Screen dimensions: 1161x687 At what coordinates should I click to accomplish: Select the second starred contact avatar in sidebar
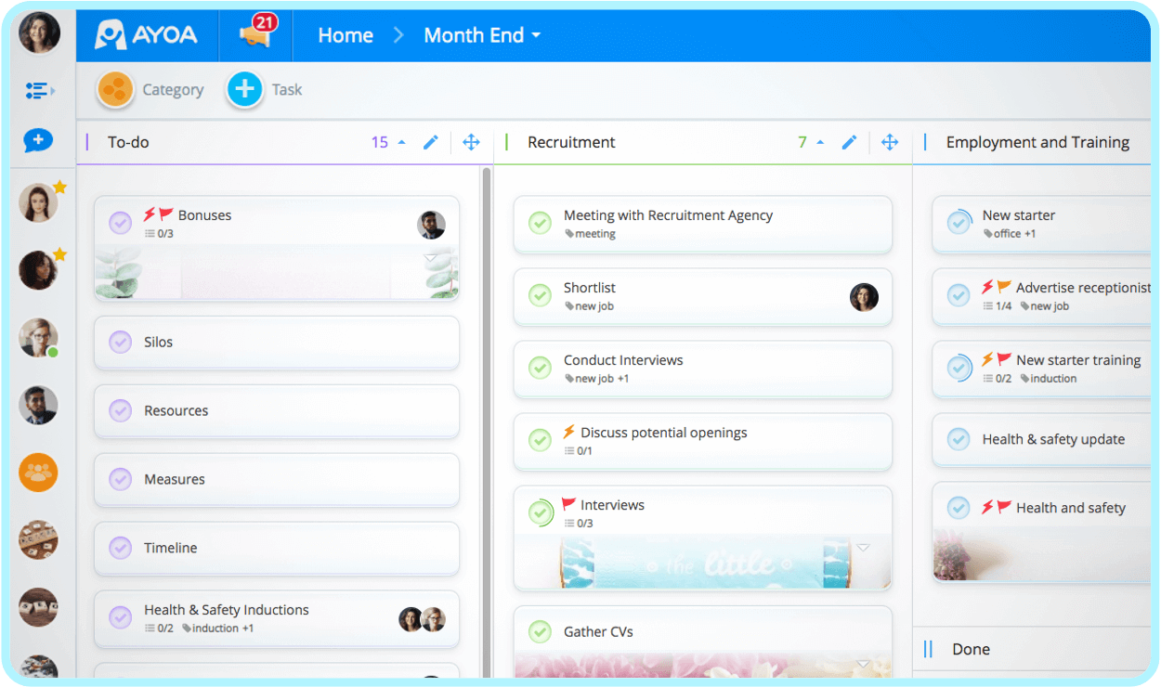39,270
